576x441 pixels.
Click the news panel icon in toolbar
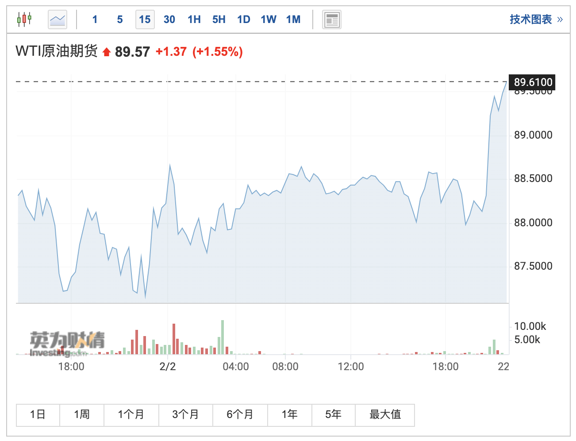click(x=331, y=19)
